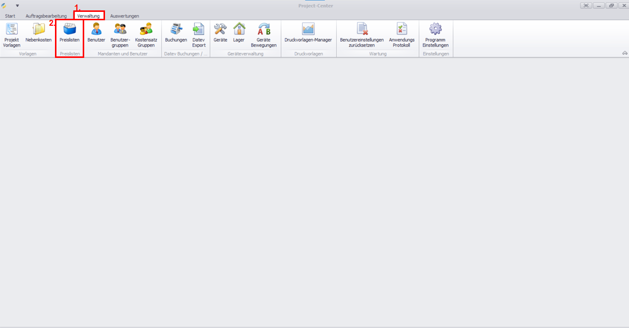
Task: Launch Datev Export
Action: tap(199, 35)
